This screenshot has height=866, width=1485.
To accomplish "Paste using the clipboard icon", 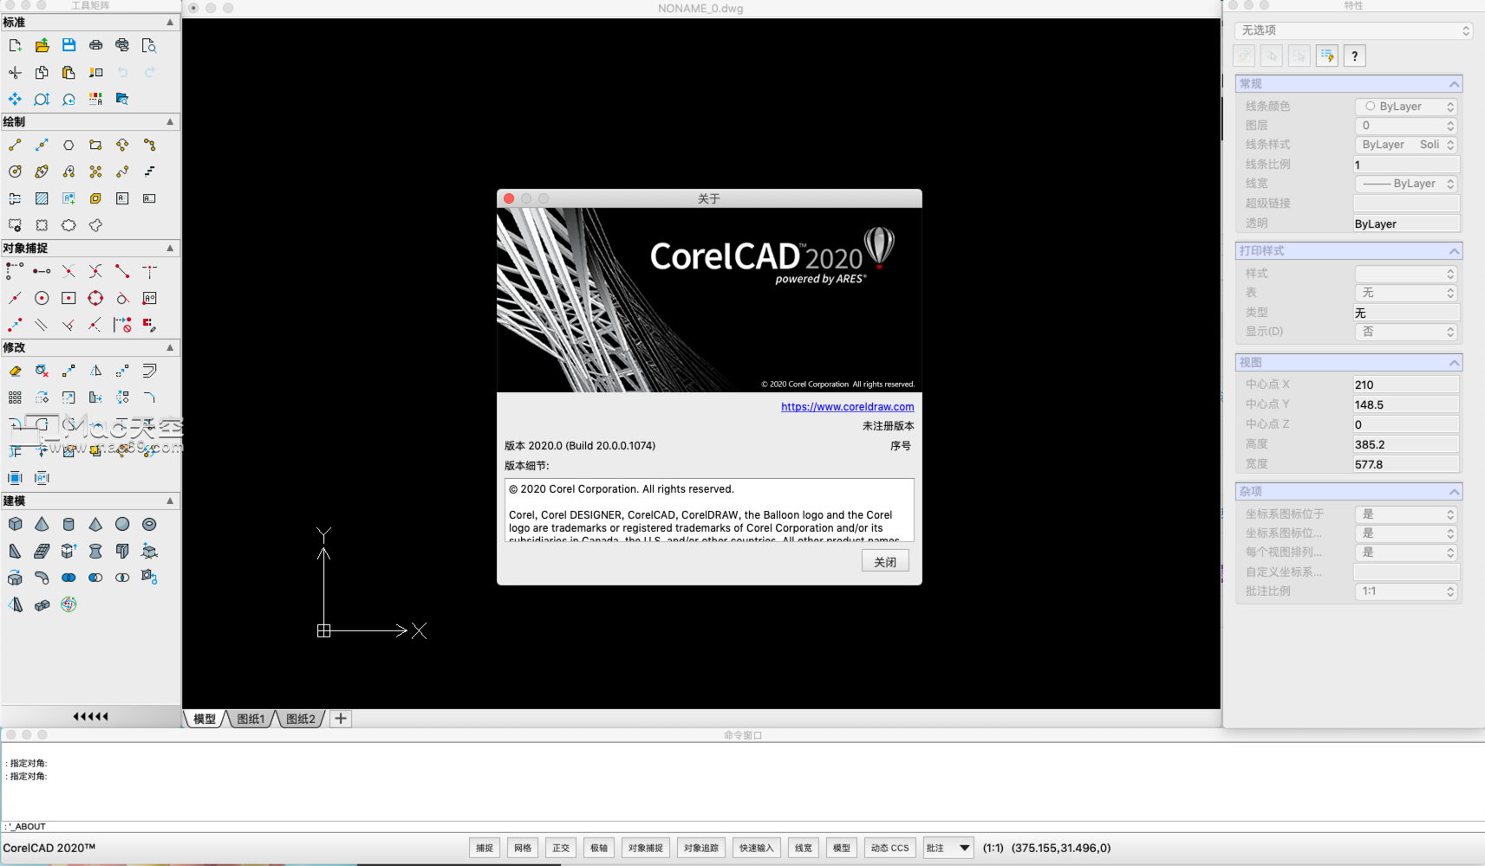I will (68, 73).
